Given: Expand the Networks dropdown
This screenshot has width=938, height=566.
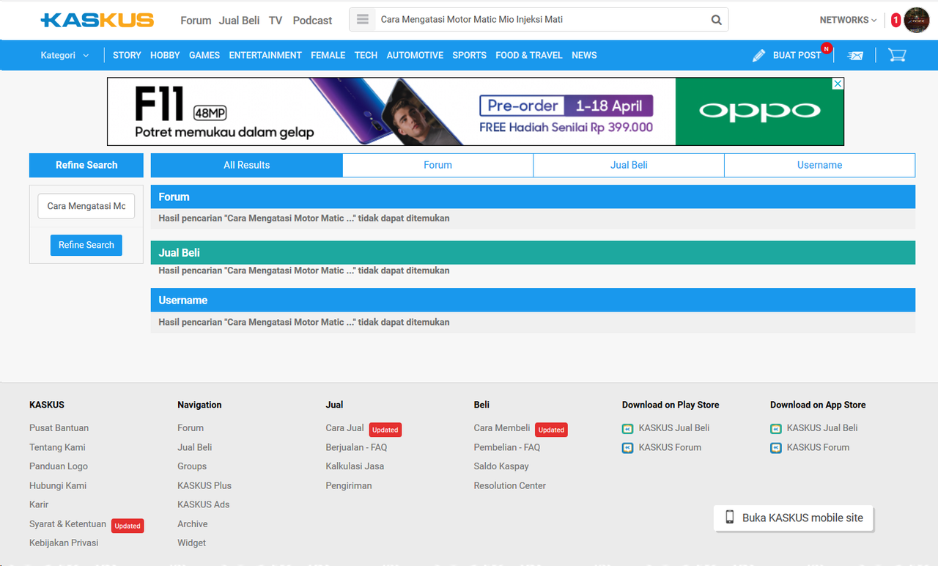Looking at the screenshot, I should 848,20.
